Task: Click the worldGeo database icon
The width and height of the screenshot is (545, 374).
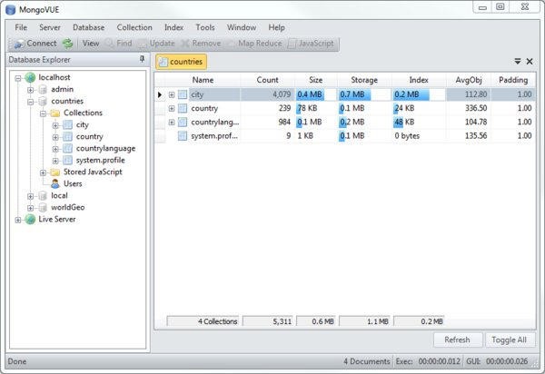Action: pos(43,208)
